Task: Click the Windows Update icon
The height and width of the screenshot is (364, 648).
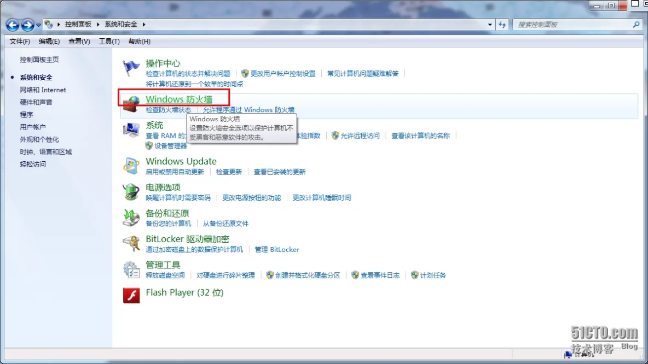Action: click(131, 166)
